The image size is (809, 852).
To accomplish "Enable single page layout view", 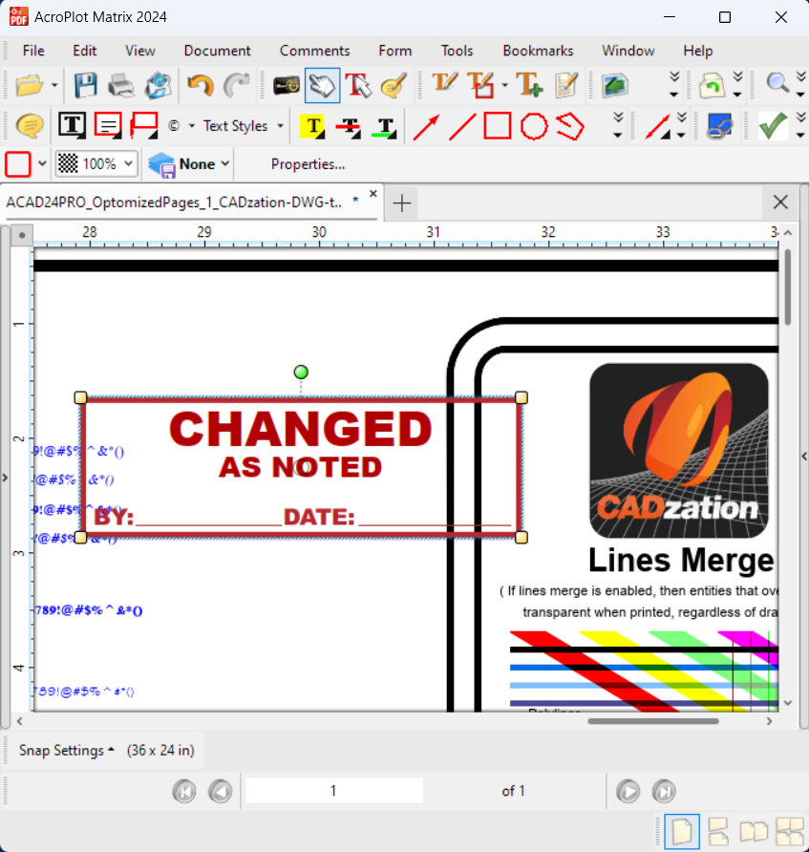I will pos(682,831).
